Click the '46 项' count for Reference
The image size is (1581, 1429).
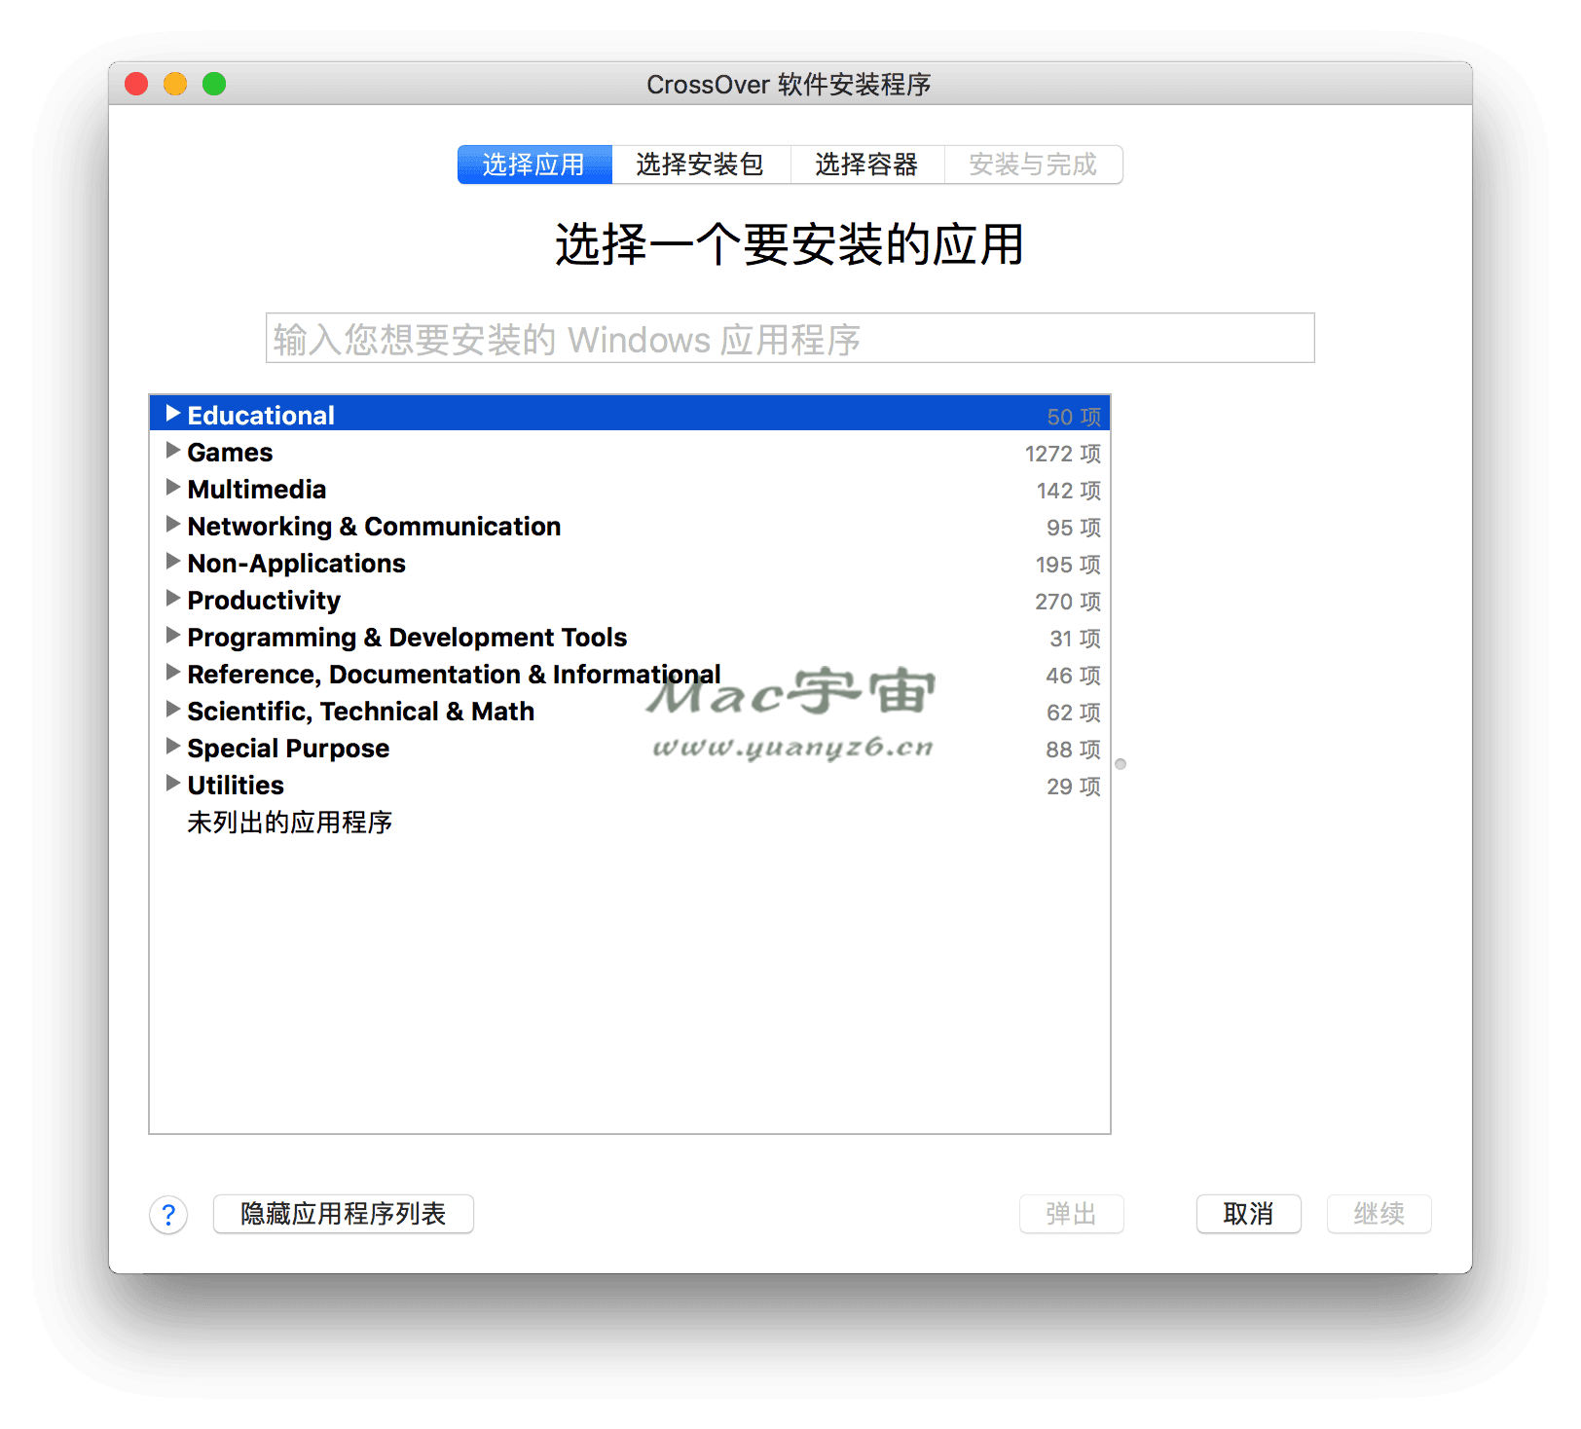(x=1074, y=676)
